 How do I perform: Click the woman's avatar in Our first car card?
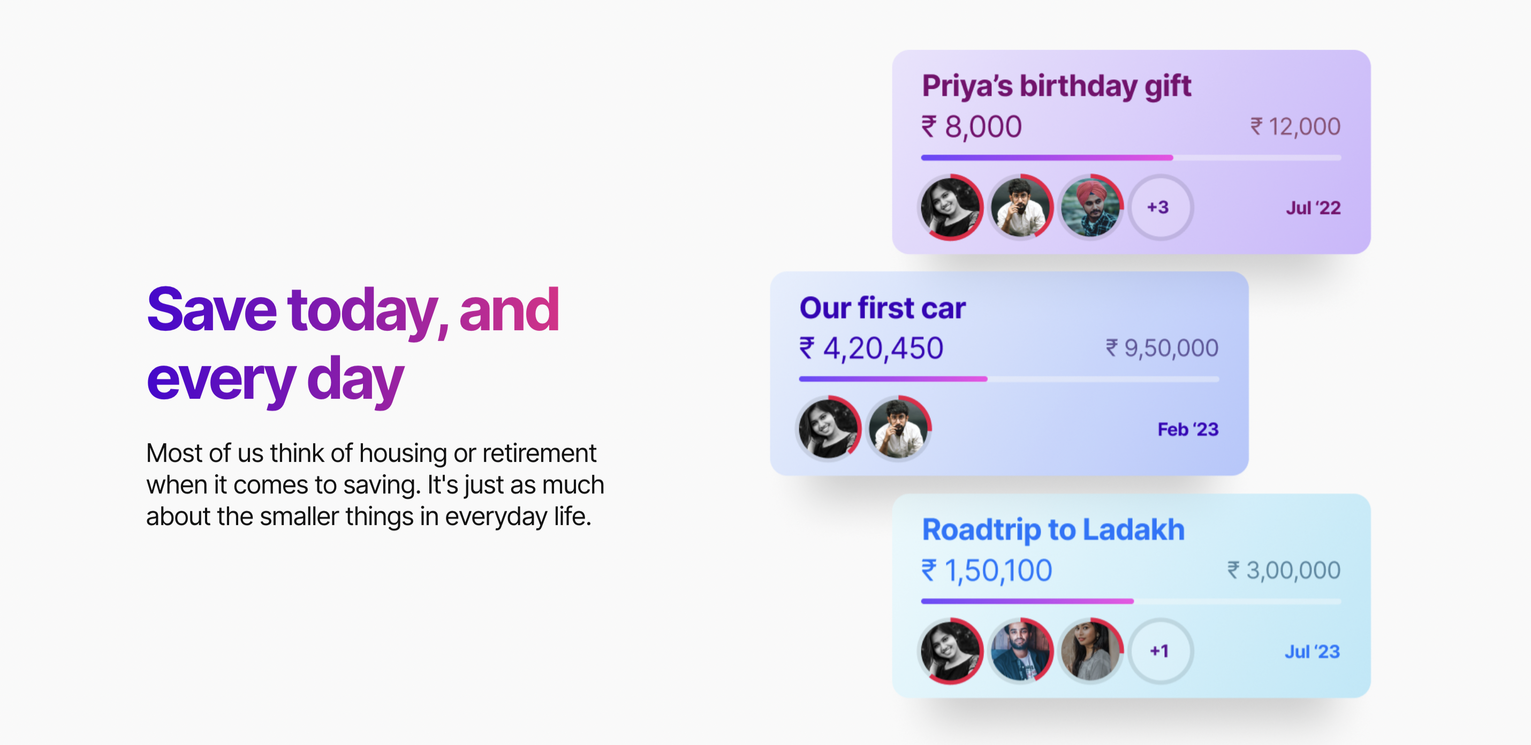(828, 428)
